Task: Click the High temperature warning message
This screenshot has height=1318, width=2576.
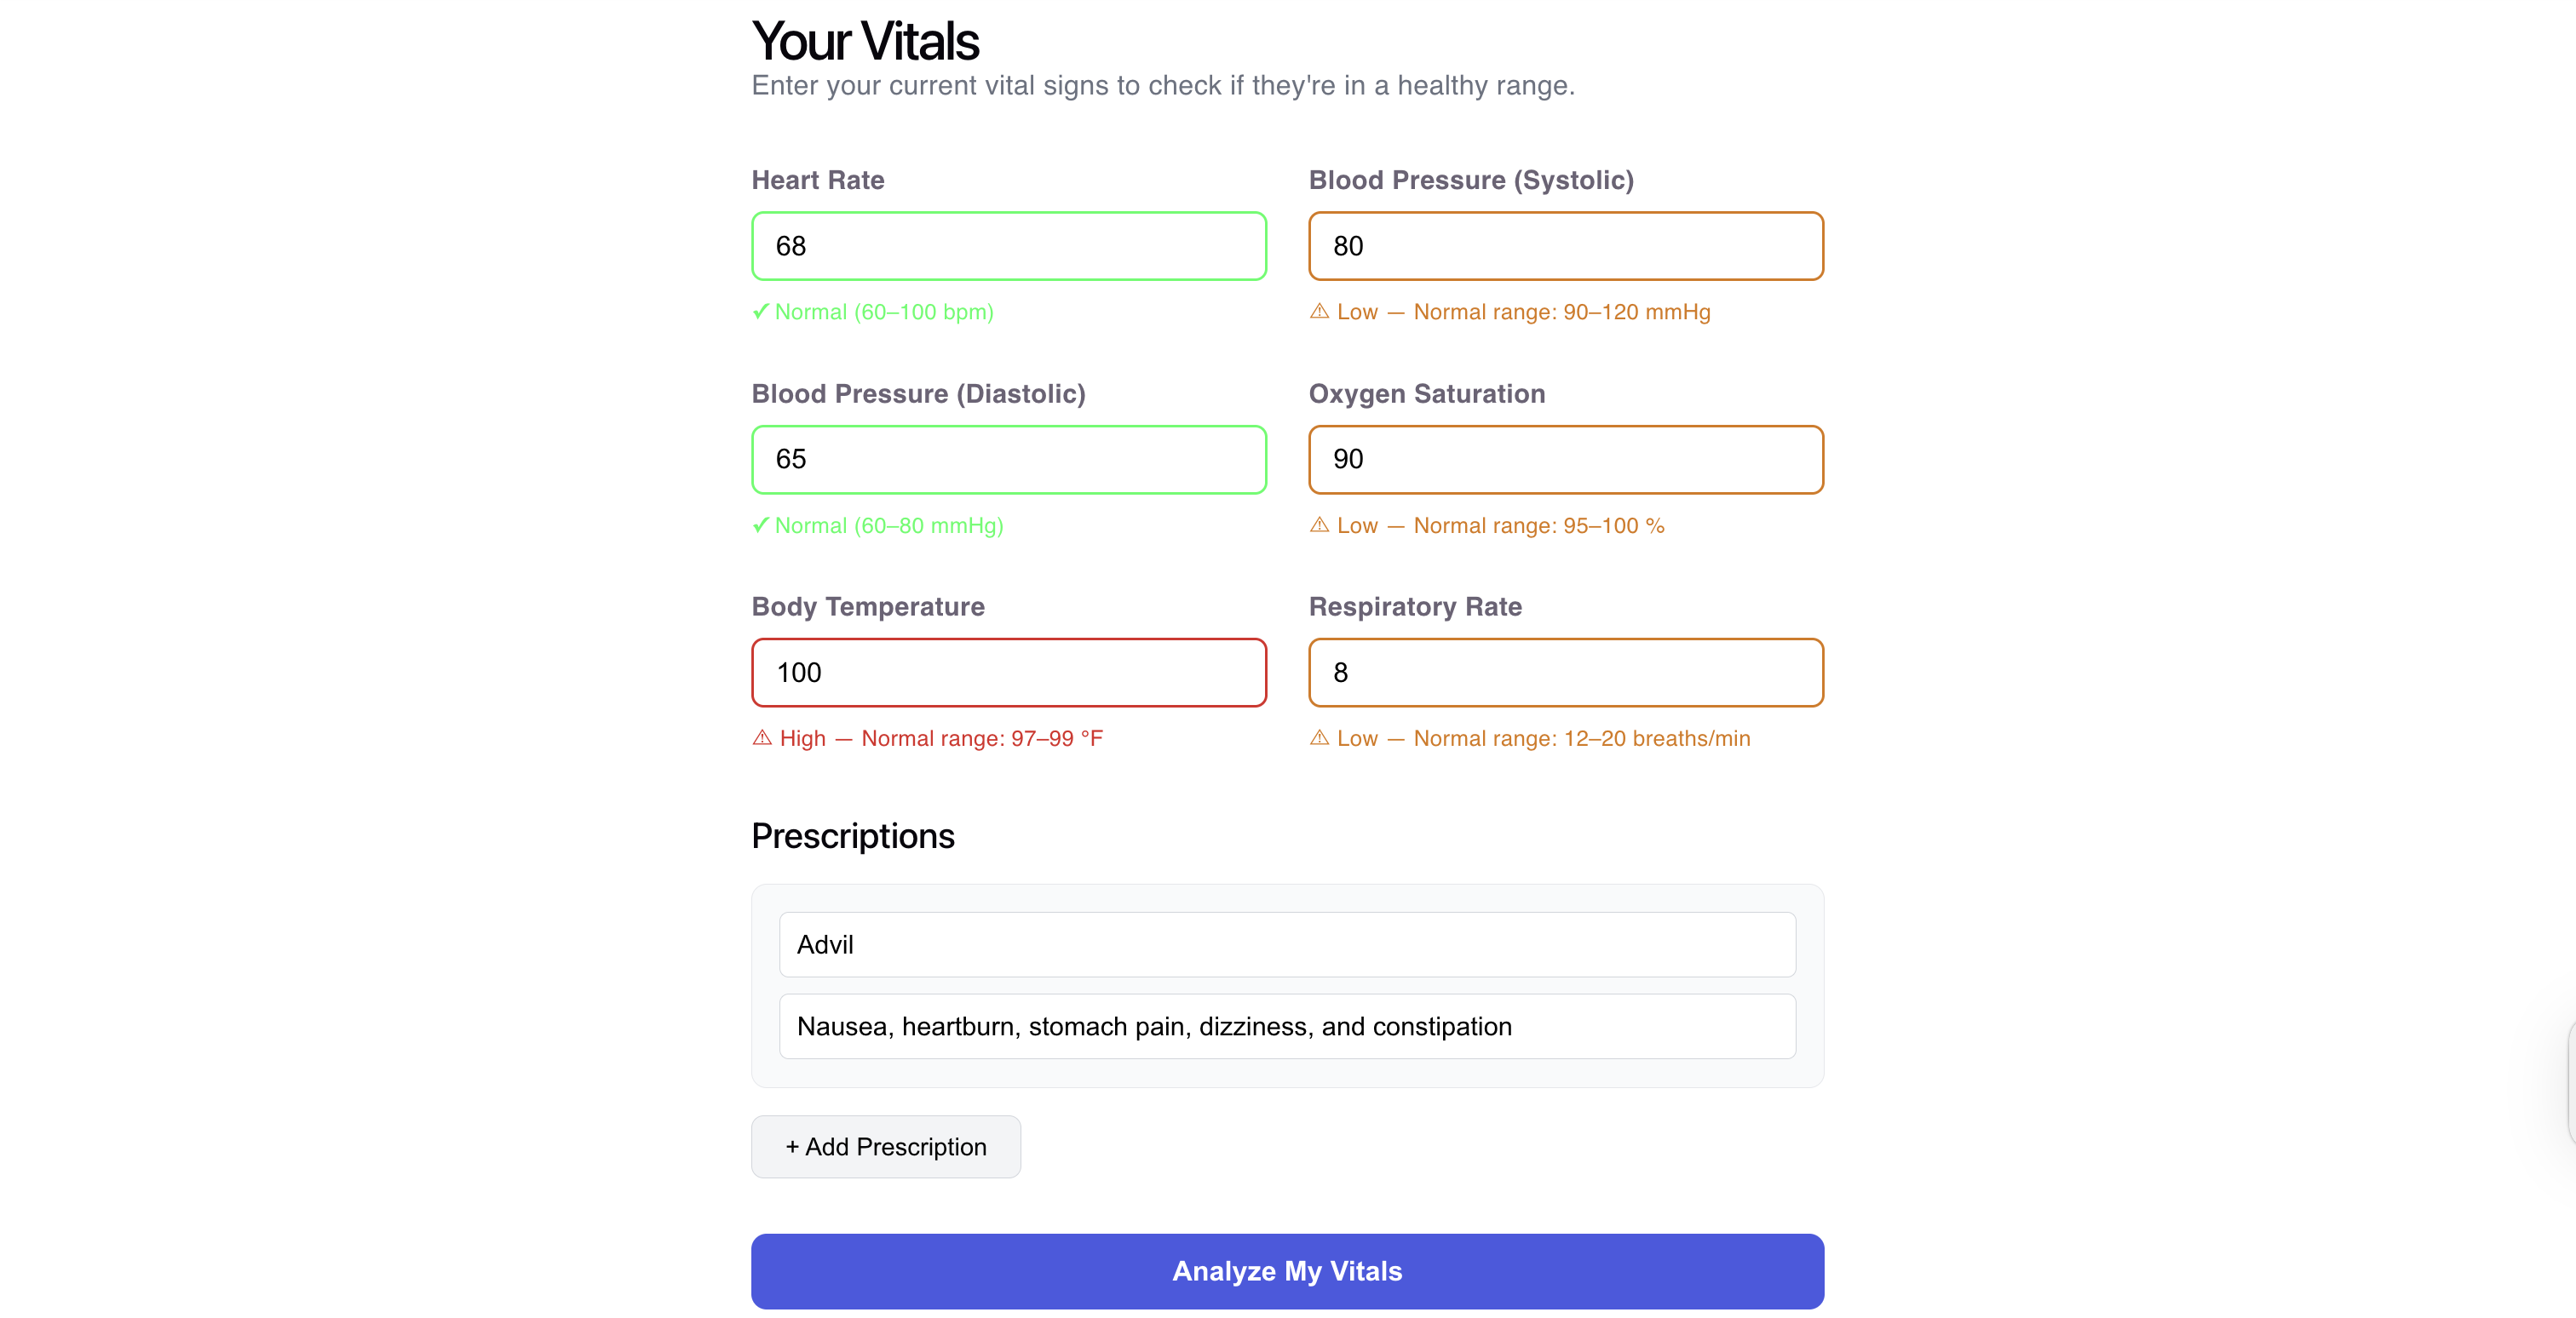Action: click(x=940, y=738)
